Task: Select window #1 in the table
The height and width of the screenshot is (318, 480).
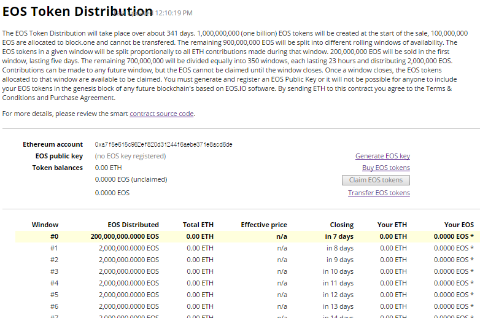Action: click(53, 248)
